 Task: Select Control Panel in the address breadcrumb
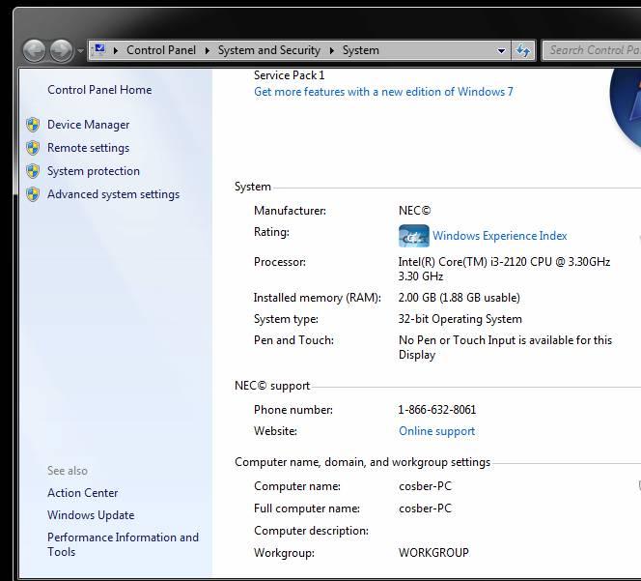[x=161, y=50]
